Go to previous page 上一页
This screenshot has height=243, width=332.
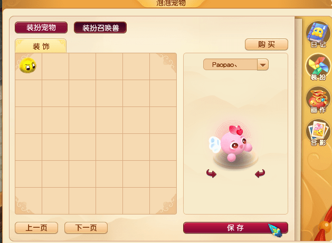[x=36, y=228]
